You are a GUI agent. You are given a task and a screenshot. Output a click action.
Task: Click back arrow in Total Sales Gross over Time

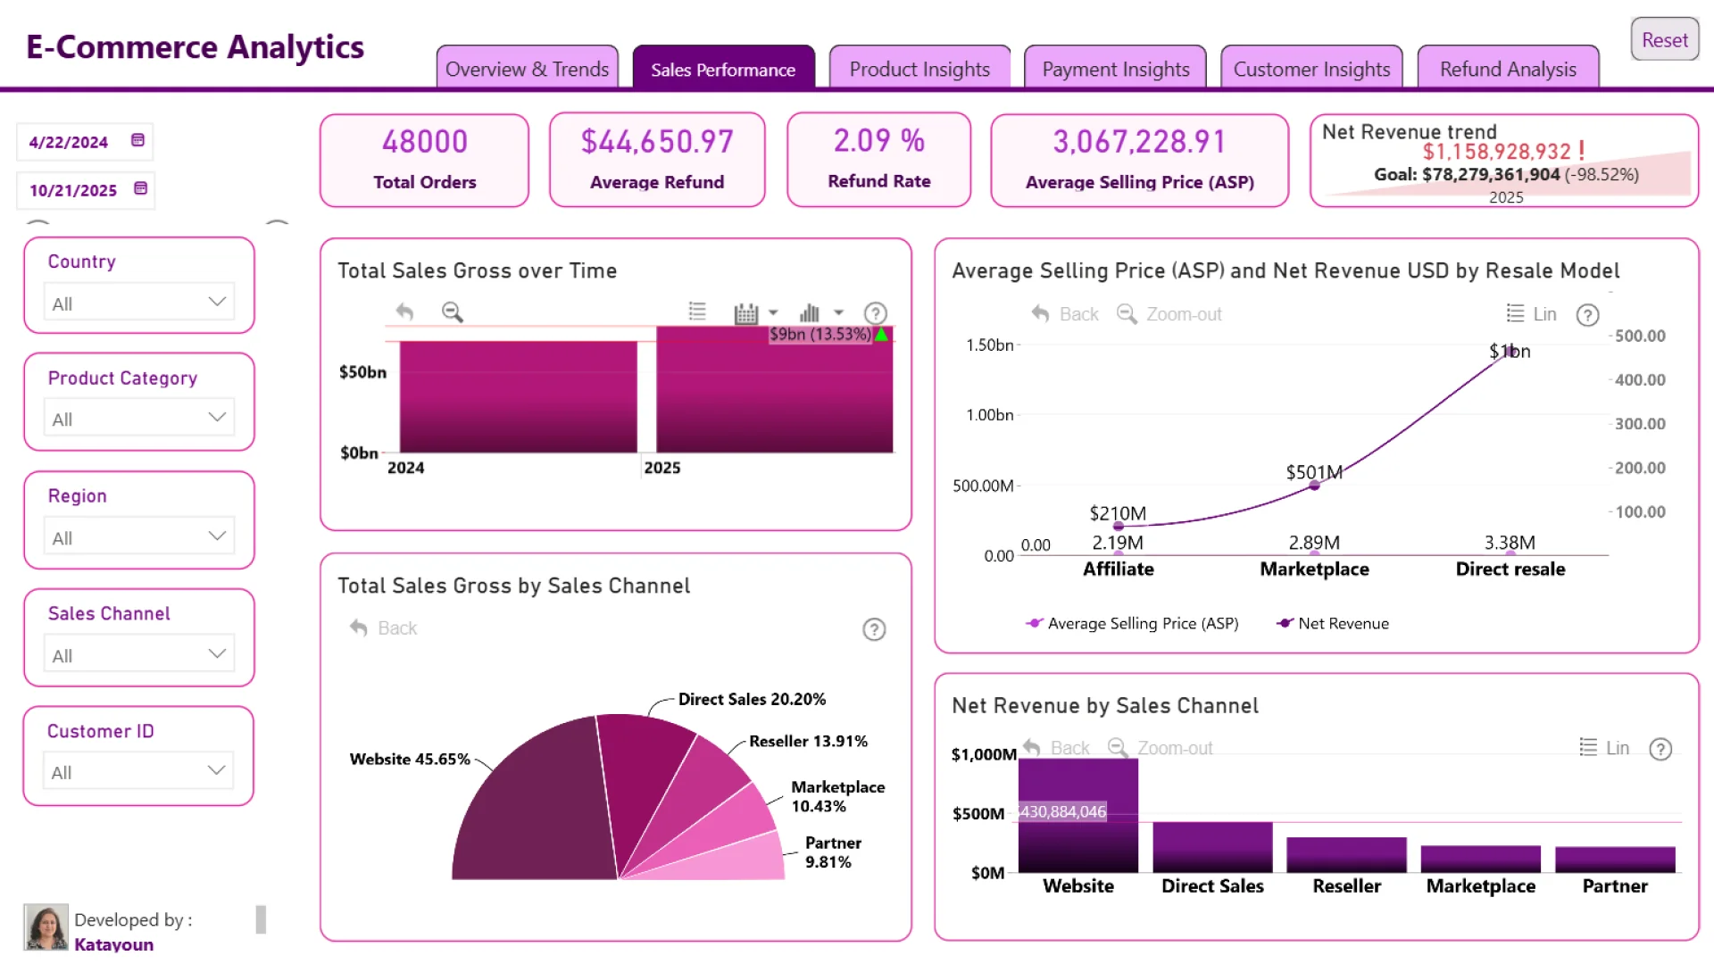click(404, 312)
